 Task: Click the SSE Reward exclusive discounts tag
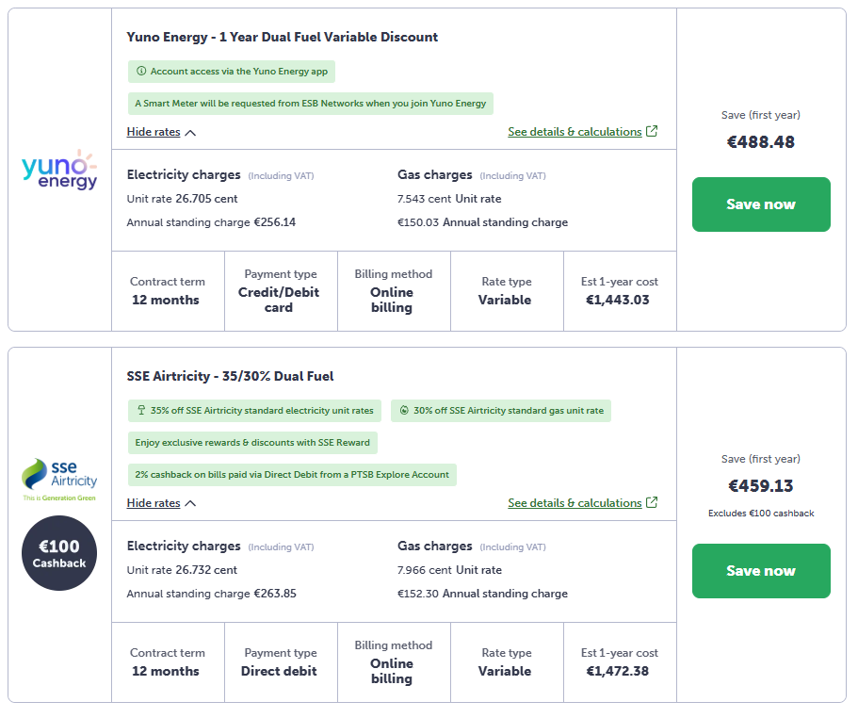pos(252,443)
